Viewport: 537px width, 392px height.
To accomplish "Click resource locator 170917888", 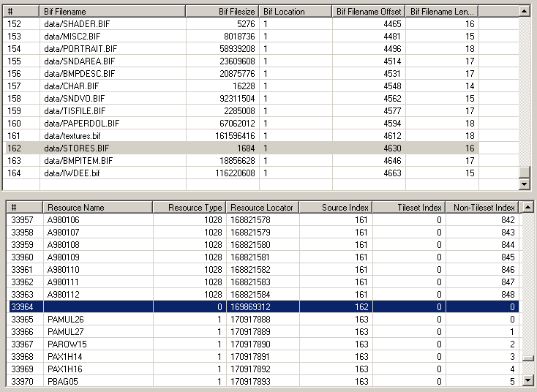I will (x=250, y=320).
